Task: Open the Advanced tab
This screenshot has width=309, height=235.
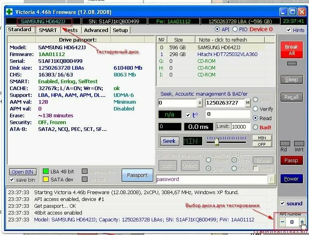Action: coord(96,30)
